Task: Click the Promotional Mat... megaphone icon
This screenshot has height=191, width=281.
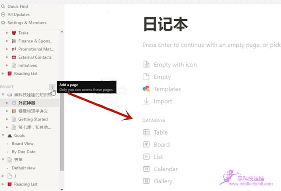Action: (14, 49)
